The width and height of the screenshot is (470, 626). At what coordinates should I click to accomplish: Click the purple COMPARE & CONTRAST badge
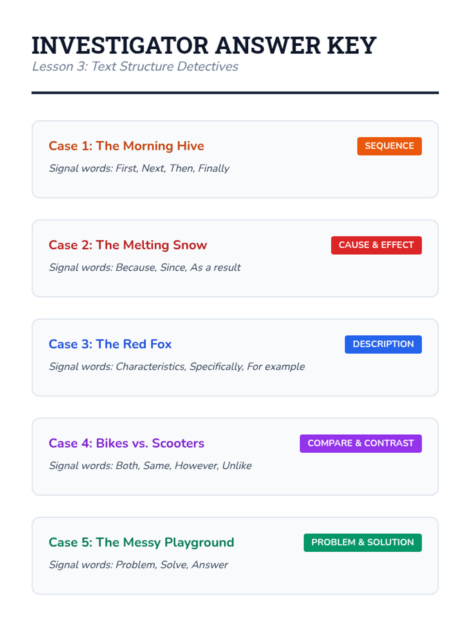tap(361, 443)
